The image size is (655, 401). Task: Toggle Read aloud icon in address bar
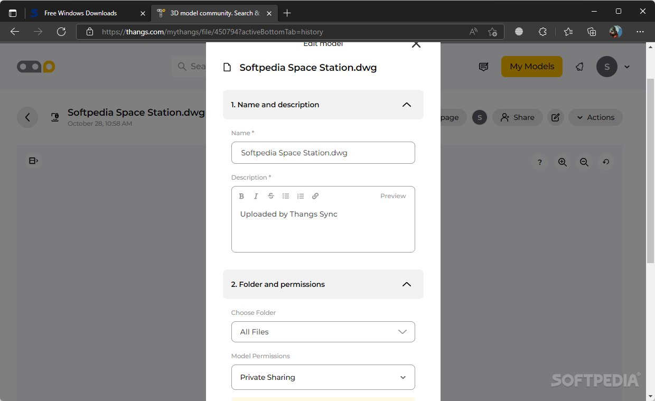[x=473, y=32]
